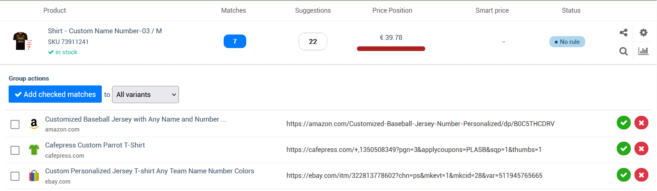
Task: Open the 22 suggestions badge
Action: [313, 41]
